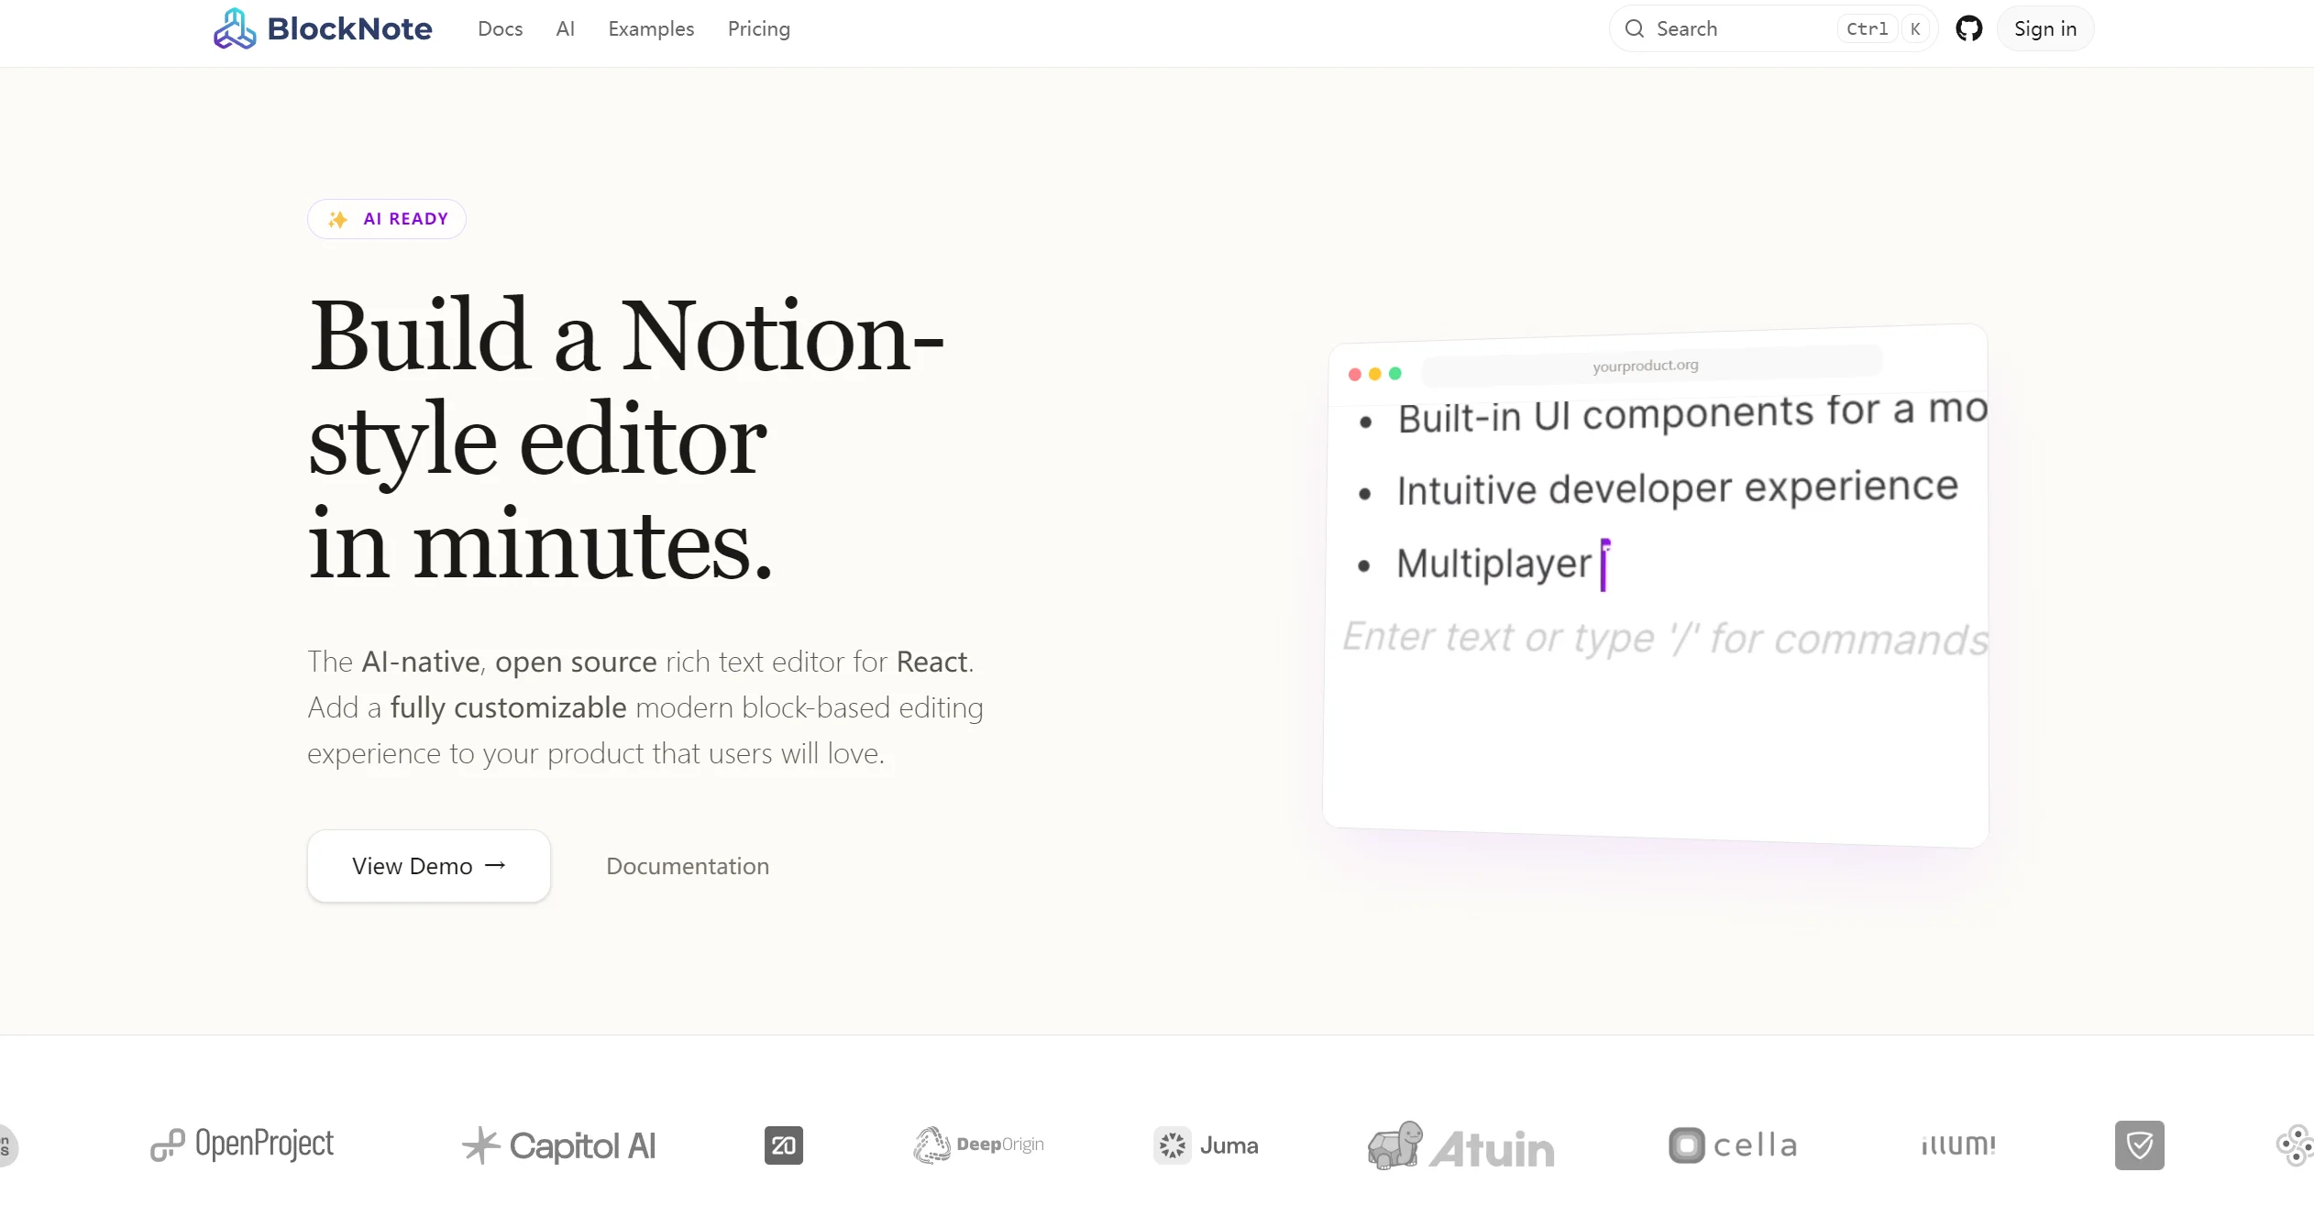Open the Docs page
This screenshot has height=1216, width=2314.
pos(499,28)
